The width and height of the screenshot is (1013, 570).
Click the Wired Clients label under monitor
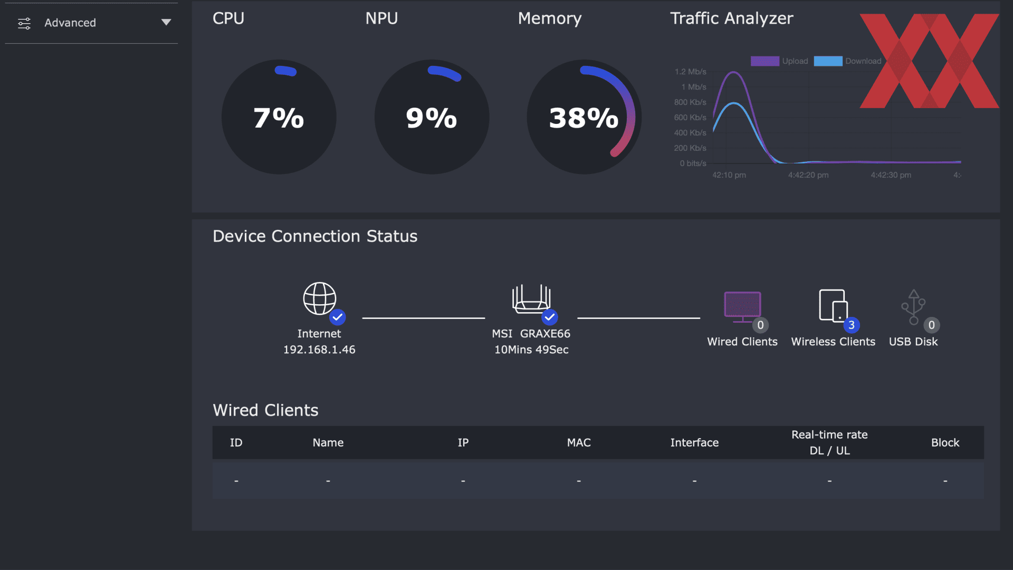(x=742, y=342)
